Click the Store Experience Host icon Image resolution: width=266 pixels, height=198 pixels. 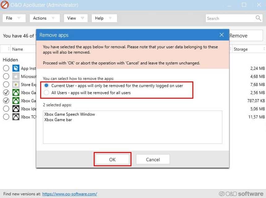click(16, 85)
